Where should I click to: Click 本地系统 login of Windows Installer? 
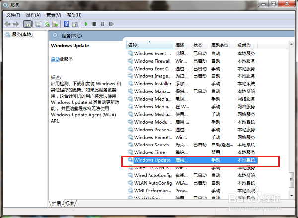coord(246,83)
